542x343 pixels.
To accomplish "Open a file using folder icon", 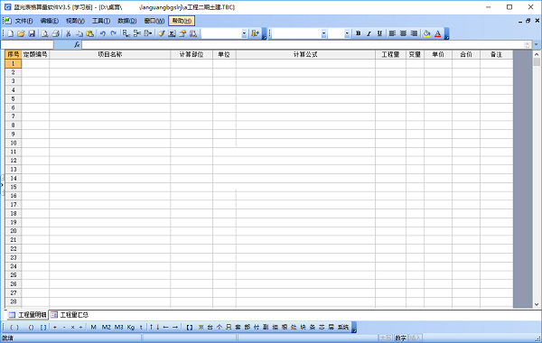I will click(x=21, y=33).
